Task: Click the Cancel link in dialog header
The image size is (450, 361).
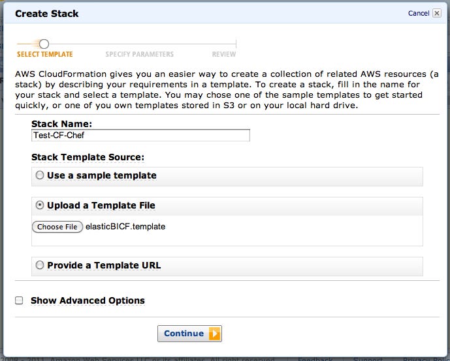Action: click(x=418, y=13)
